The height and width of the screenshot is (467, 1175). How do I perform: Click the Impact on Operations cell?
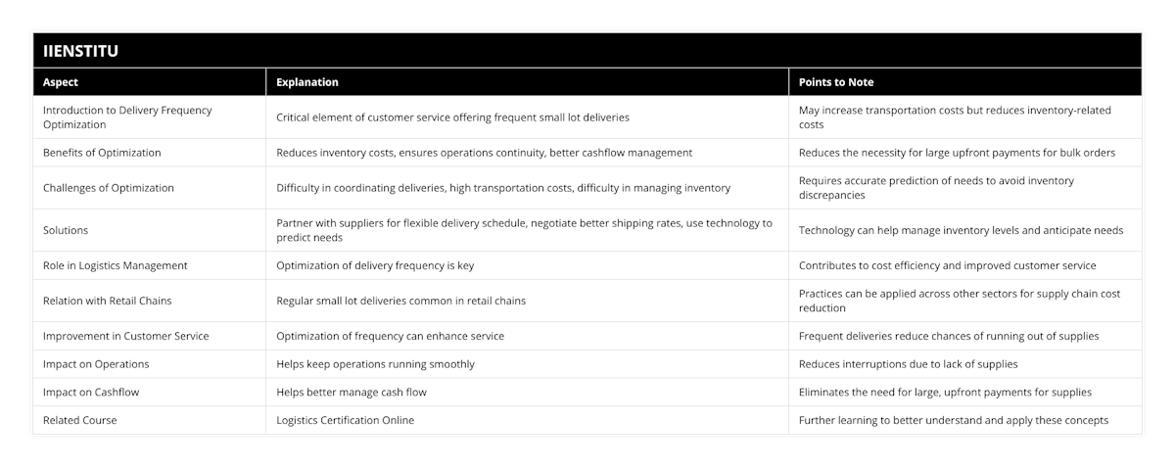(96, 364)
